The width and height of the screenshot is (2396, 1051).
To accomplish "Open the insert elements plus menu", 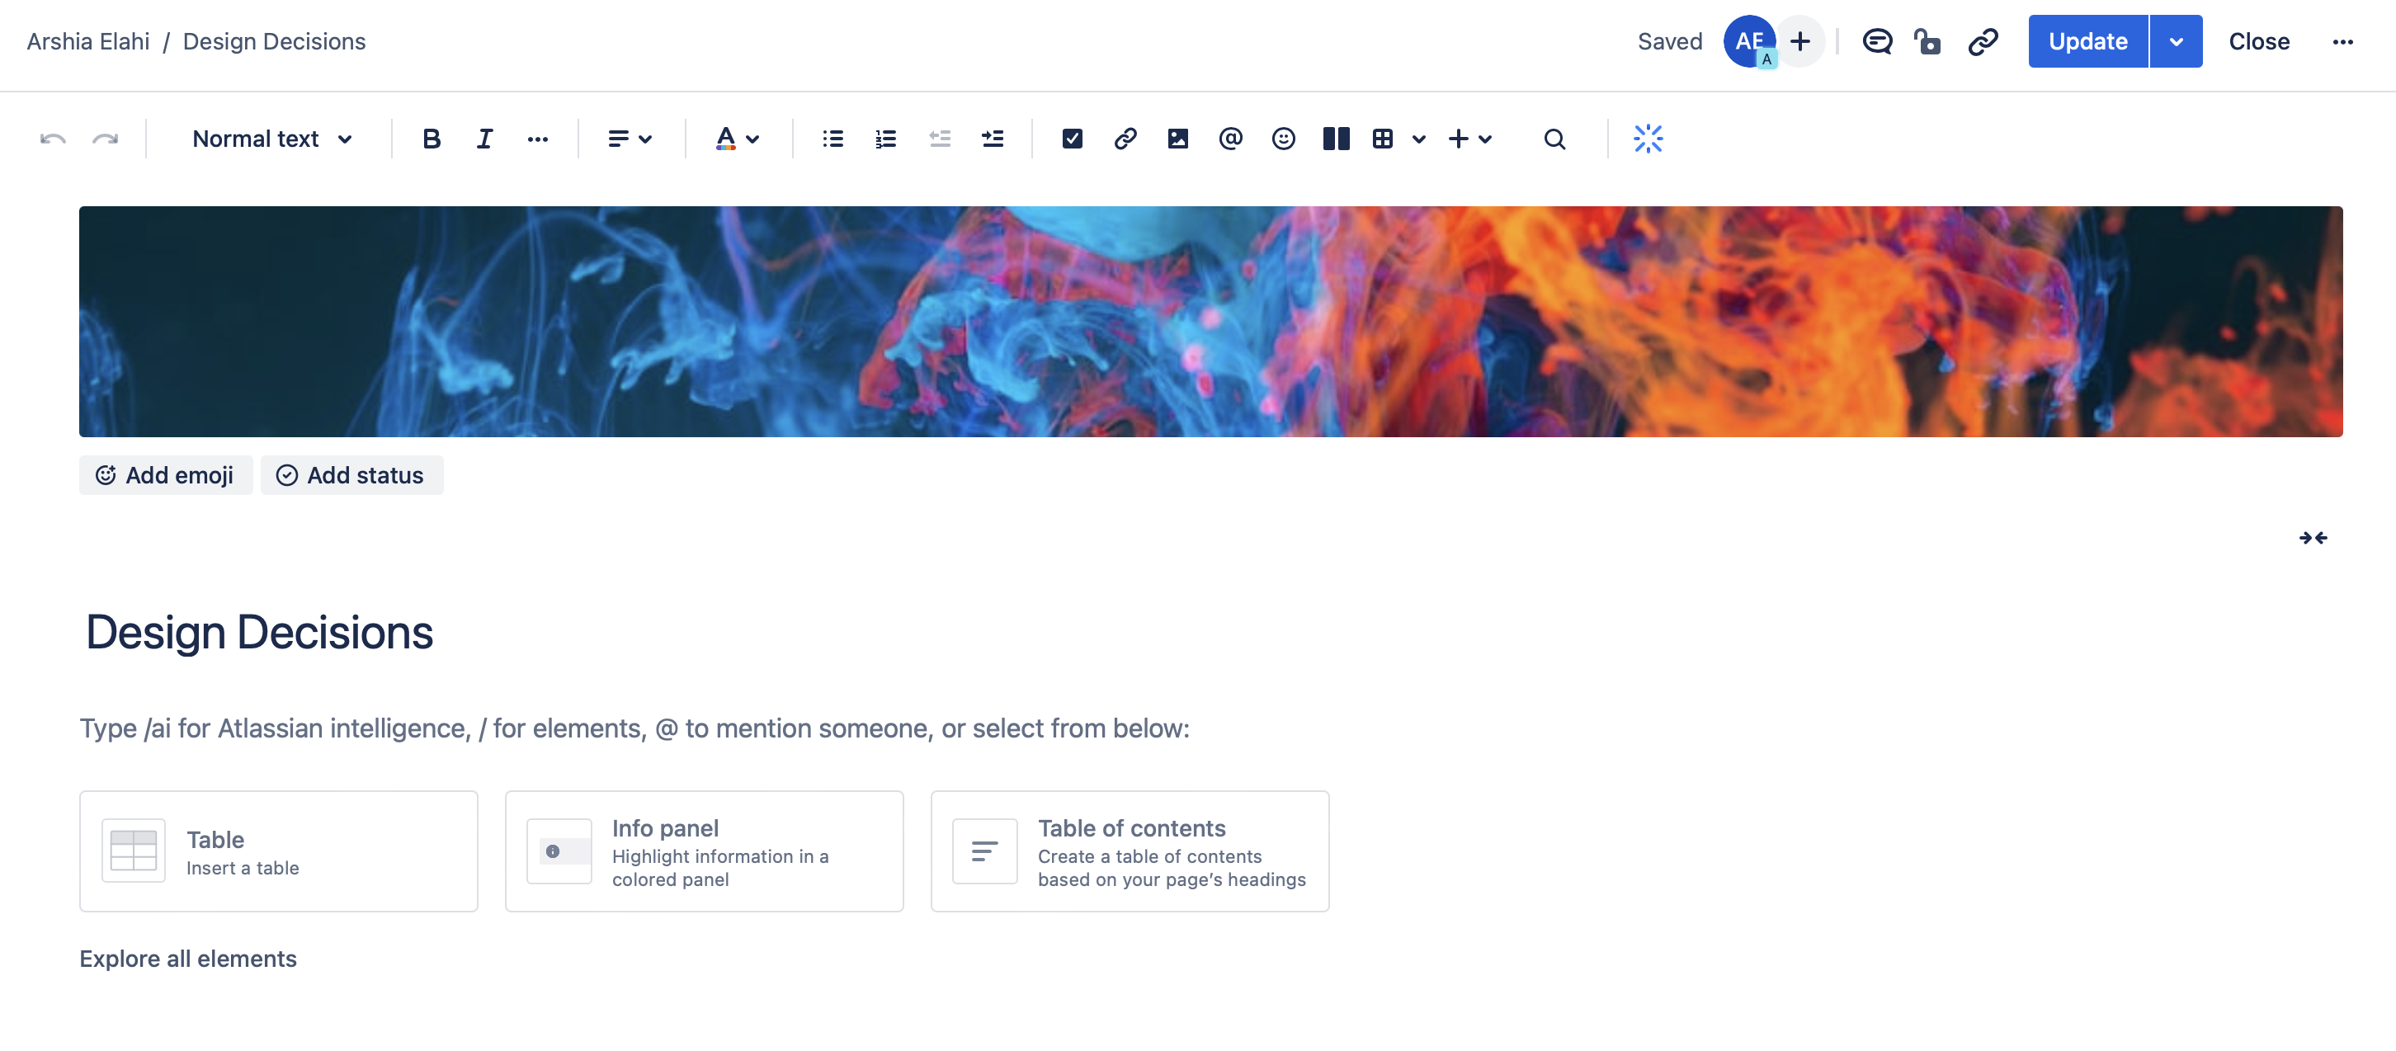I will pos(1469,139).
